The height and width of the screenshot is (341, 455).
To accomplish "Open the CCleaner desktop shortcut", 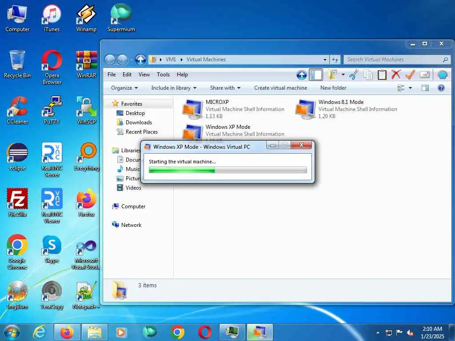I will (x=17, y=110).
